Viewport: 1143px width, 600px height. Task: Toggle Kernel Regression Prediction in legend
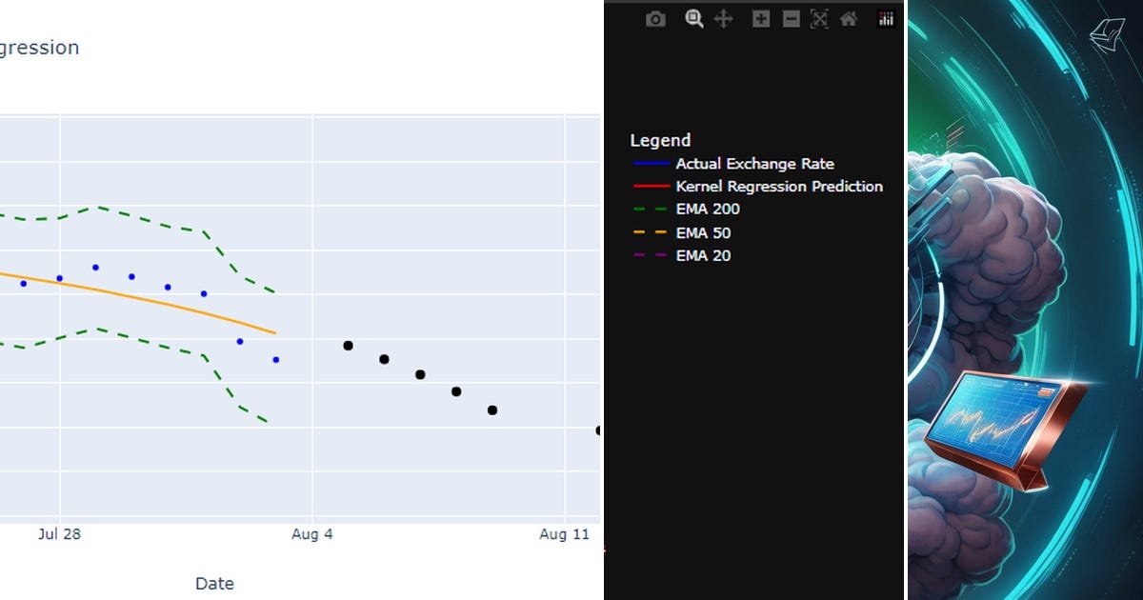(x=779, y=186)
